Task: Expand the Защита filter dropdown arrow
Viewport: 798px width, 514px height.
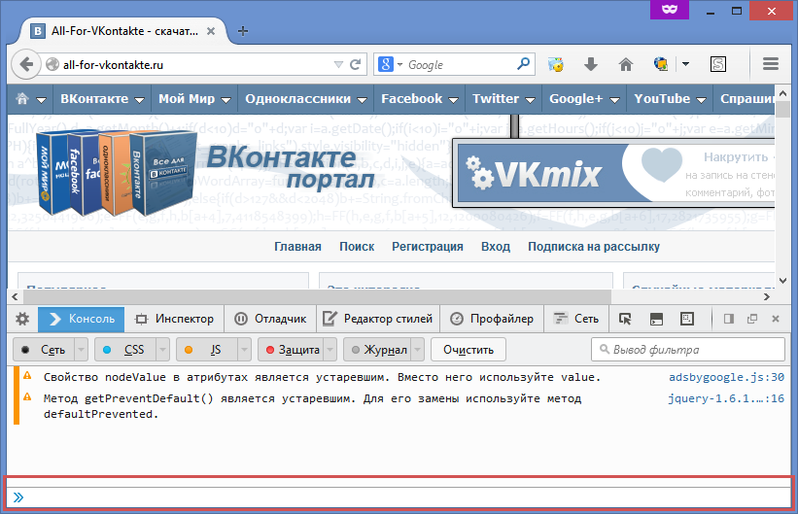Action: point(330,350)
